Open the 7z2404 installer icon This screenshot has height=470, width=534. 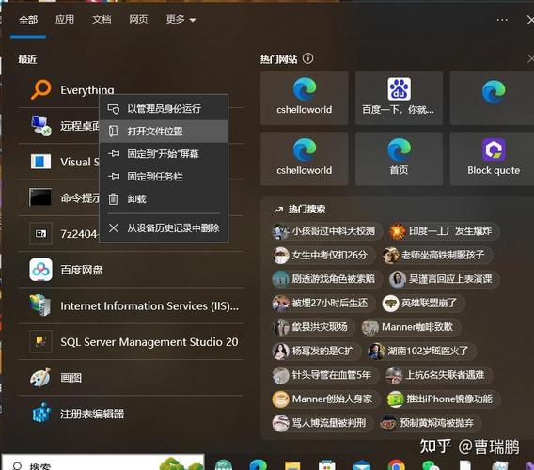[40, 234]
